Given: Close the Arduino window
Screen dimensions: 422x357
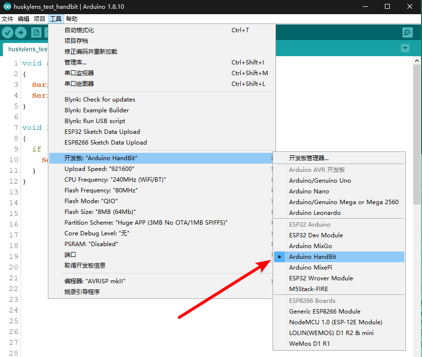Looking at the screenshot, I should (x=410, y=6).
